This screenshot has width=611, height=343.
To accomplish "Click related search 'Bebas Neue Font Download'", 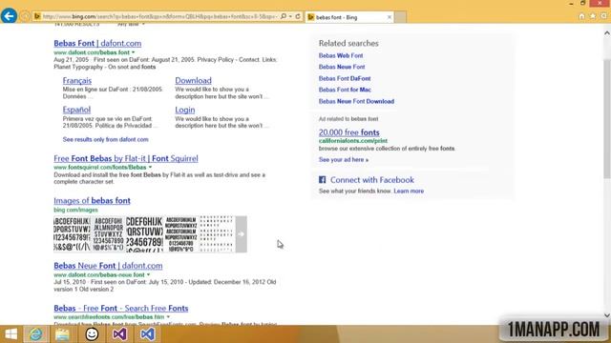I will (x=356, y=102).
